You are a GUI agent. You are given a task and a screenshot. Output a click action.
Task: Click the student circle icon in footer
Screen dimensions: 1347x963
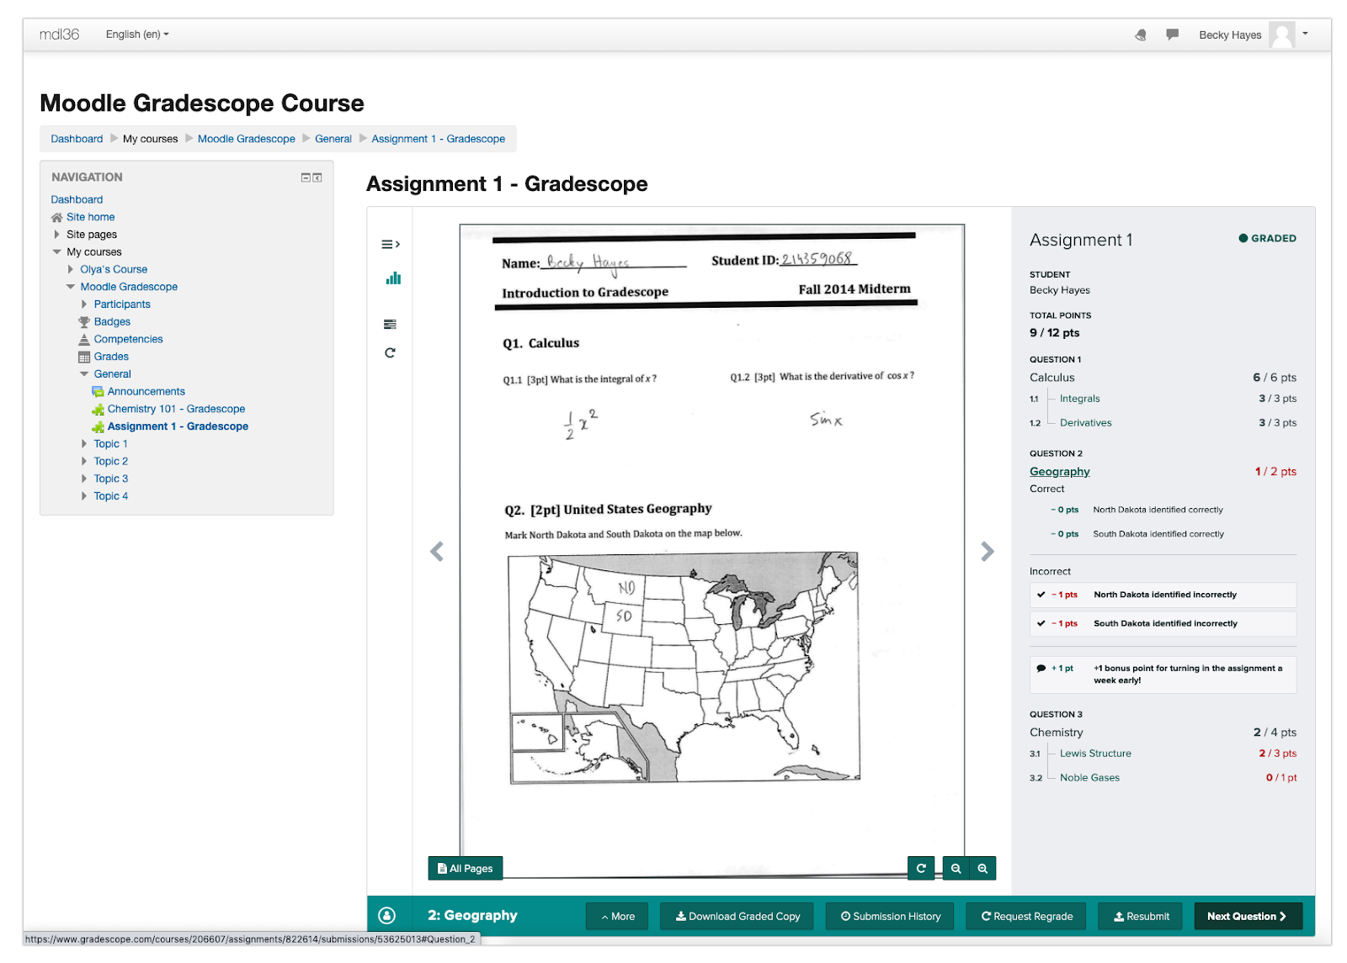tap(387, 916)
